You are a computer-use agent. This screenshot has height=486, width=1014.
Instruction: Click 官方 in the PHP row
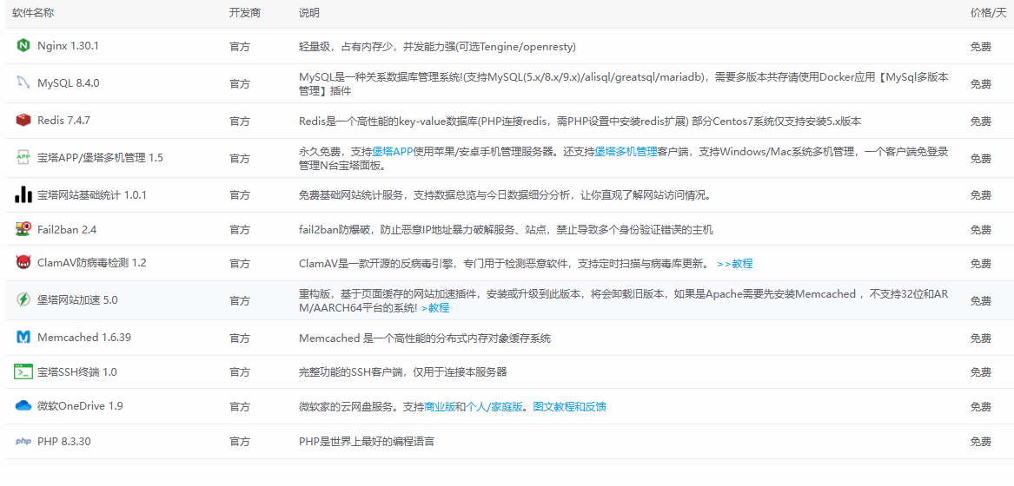pyautogui.click(x=240, y=442)
